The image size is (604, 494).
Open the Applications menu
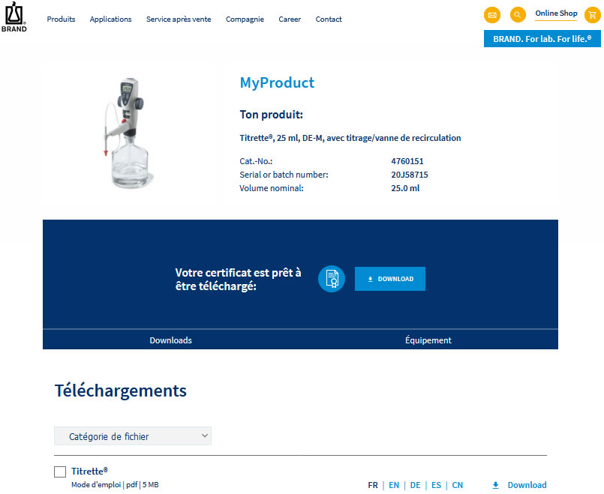[x=110, y=19]
